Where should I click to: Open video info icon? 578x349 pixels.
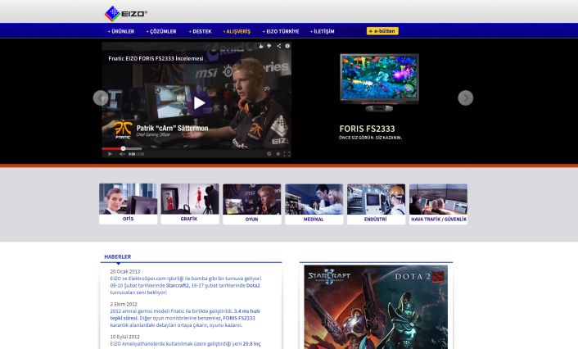[x=287, y=46]
